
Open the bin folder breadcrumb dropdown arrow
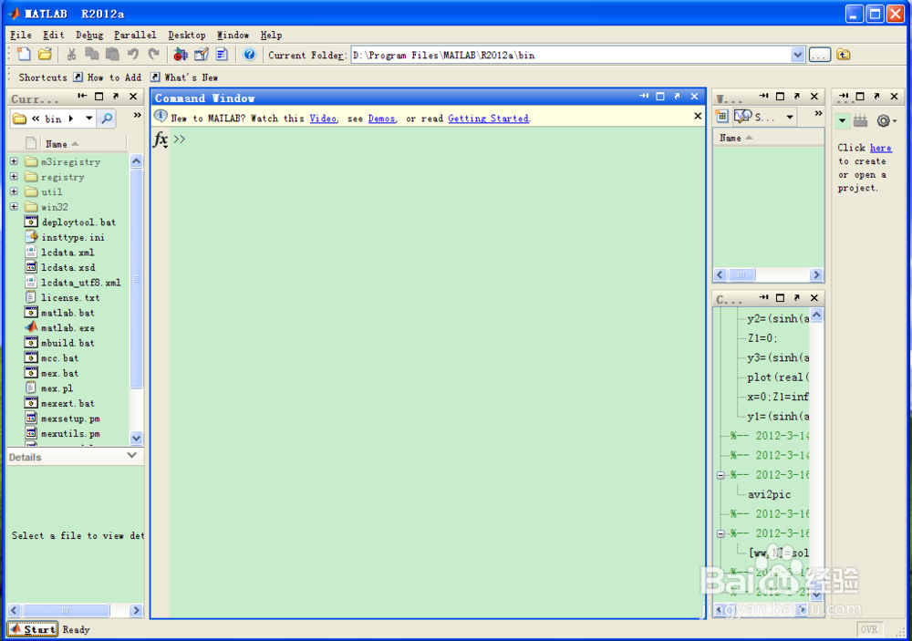coord(89,119)
